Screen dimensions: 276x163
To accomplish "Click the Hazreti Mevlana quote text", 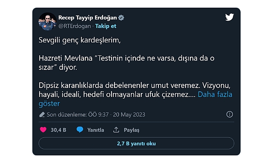I will [127, 63].
